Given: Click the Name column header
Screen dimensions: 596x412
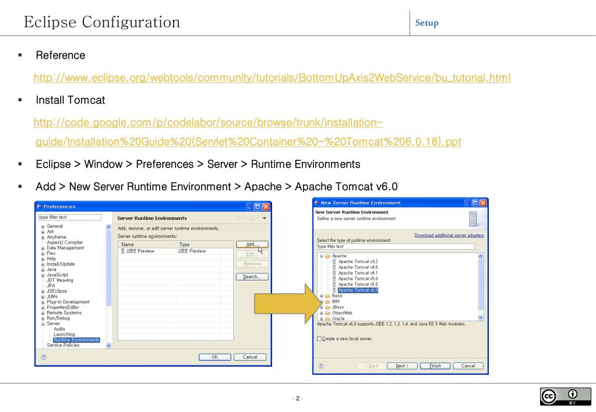Looking at the screenshot, I should pyautogui.click(x=147, y=244).
